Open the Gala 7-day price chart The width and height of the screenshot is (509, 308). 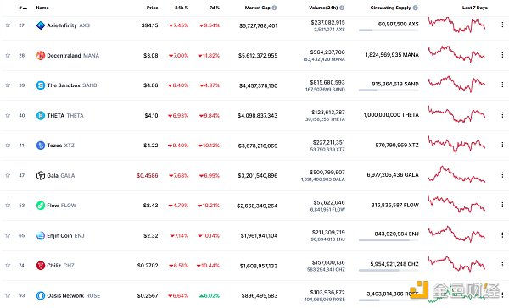click(456, 174)
